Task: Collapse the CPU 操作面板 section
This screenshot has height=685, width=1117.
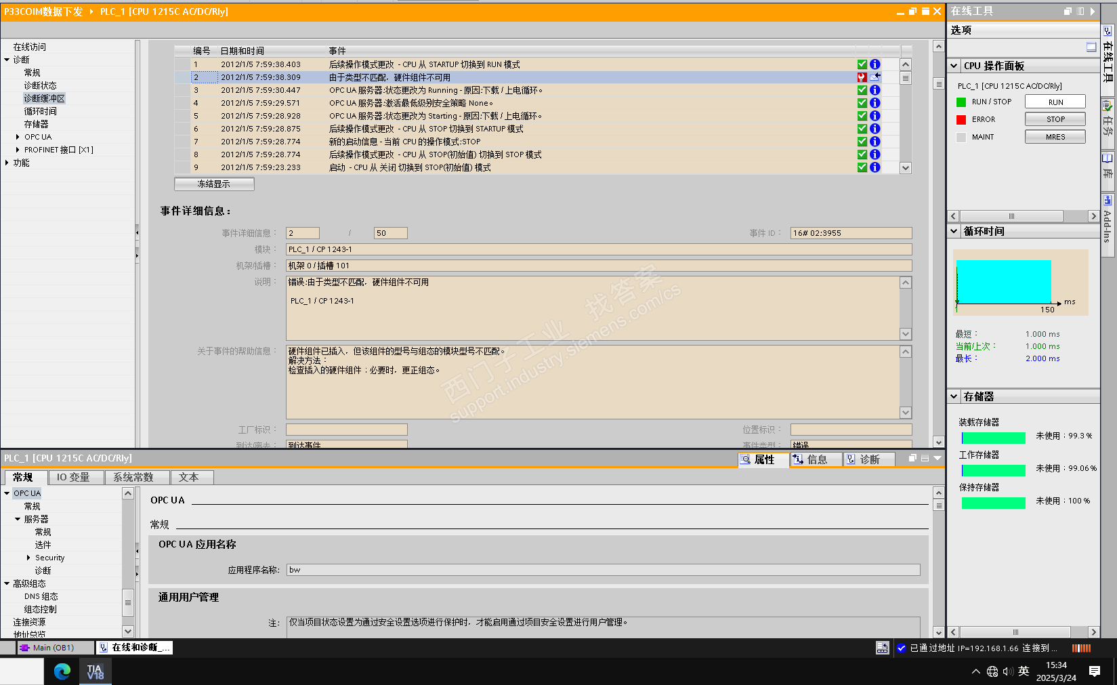Action: [954, 66]
